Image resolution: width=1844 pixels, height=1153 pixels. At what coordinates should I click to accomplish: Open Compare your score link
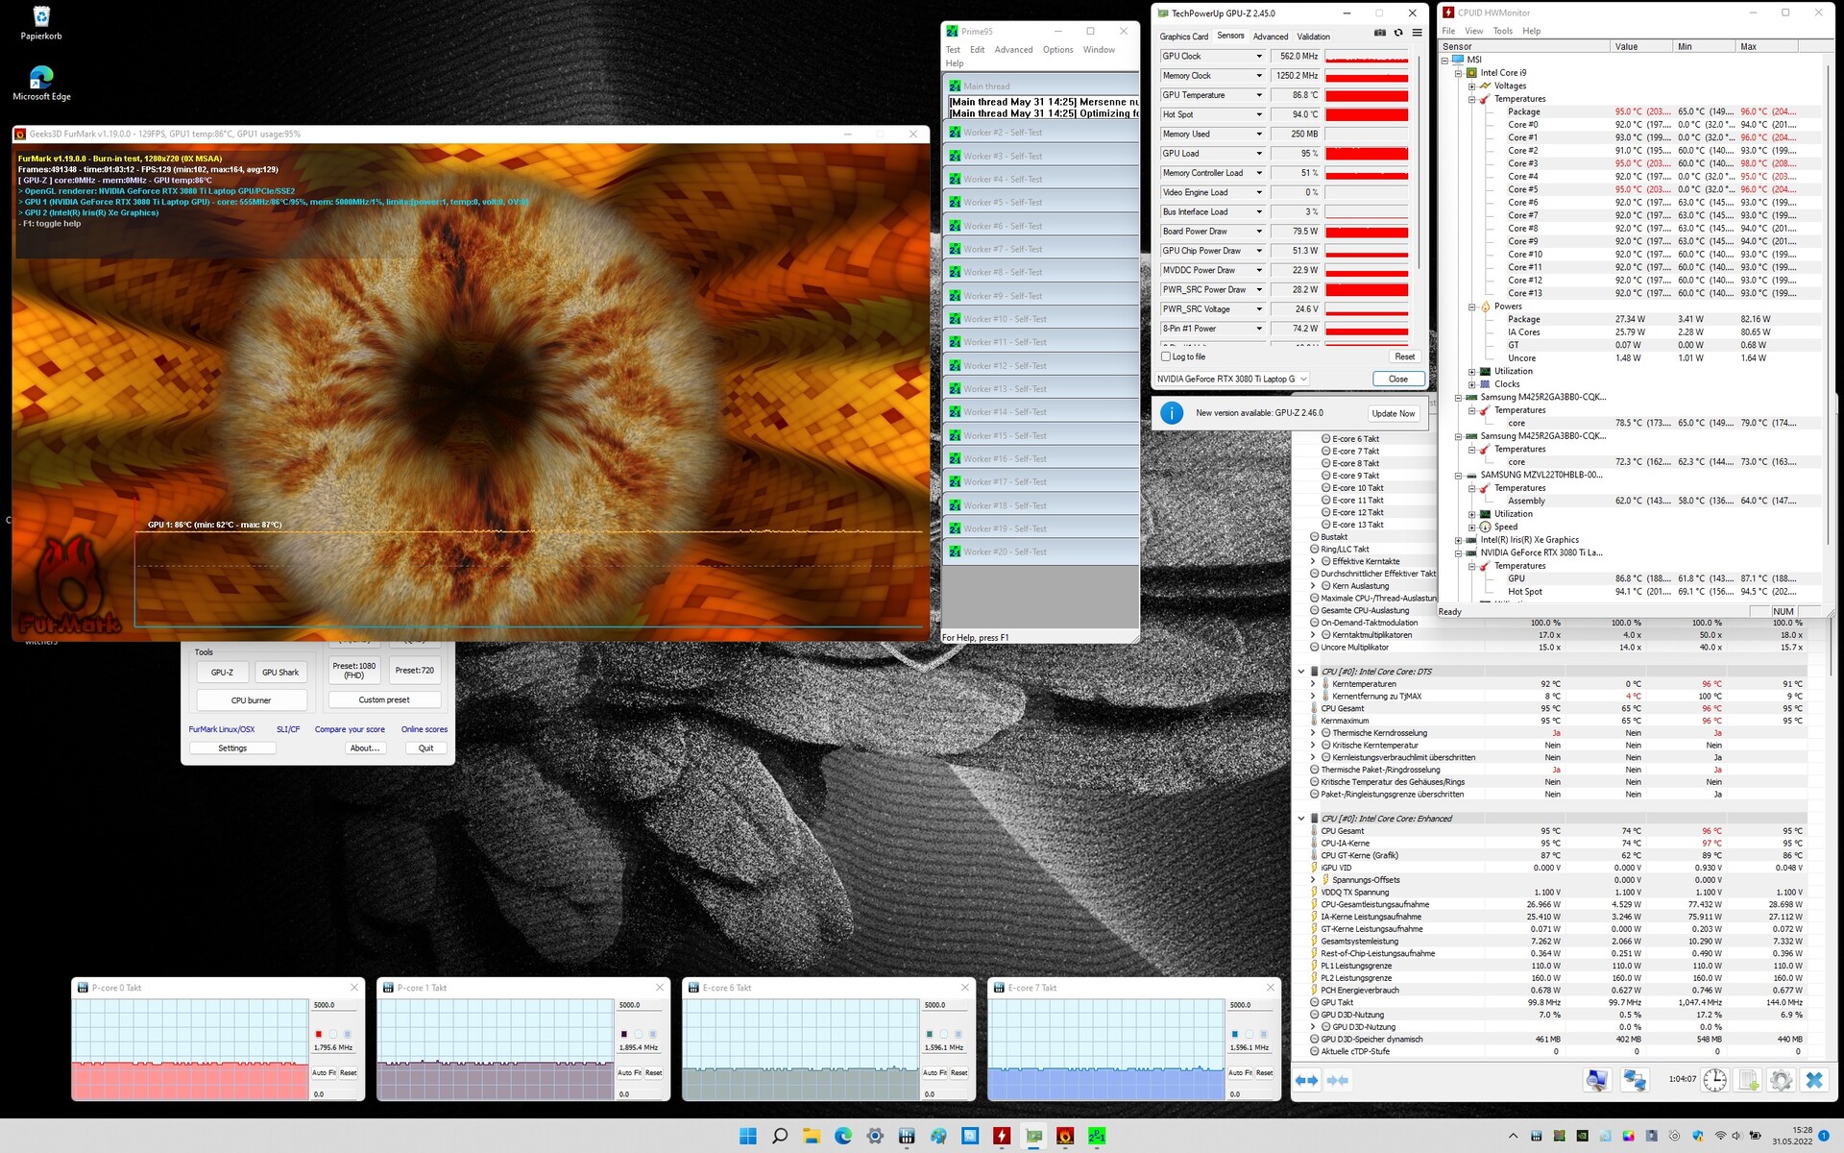[x=350, y=729]
